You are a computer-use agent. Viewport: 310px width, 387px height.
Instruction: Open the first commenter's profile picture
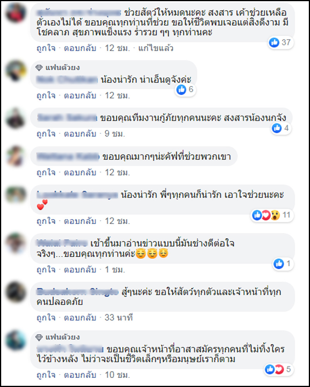pos(16,12)
